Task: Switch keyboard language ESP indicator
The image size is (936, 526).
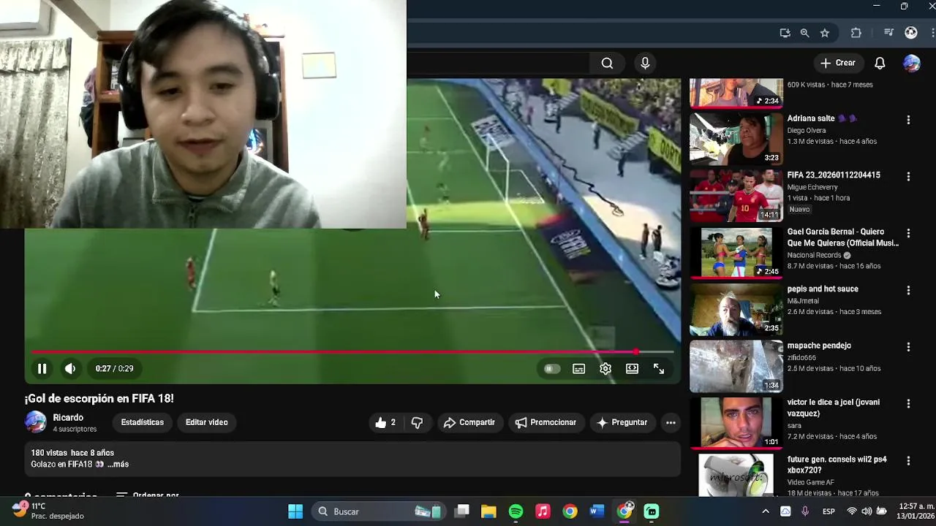Action: (829, 511)
